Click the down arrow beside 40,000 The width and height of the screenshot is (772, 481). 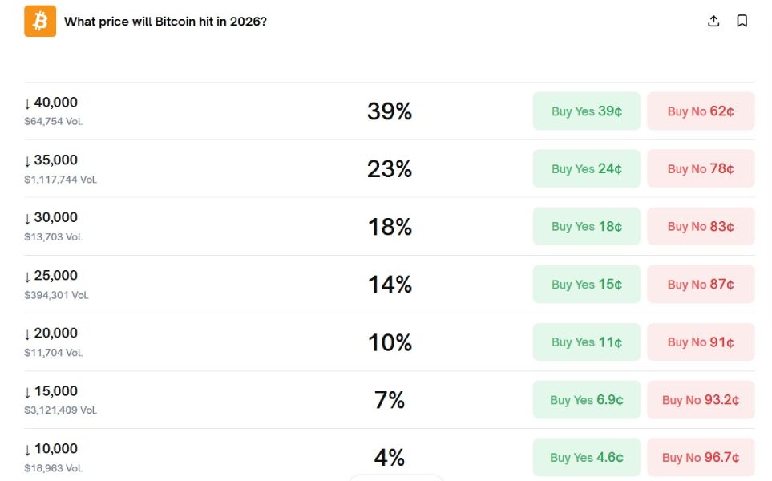click(25, 103)
